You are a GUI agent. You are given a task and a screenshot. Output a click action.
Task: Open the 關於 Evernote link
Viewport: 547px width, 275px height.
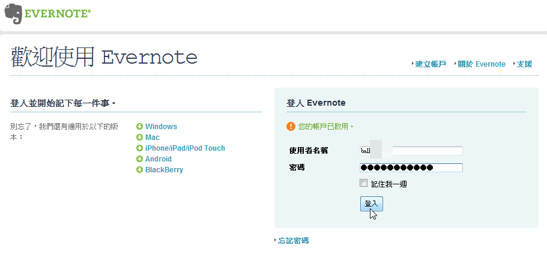pyautogui.click(x=482, y=64)
